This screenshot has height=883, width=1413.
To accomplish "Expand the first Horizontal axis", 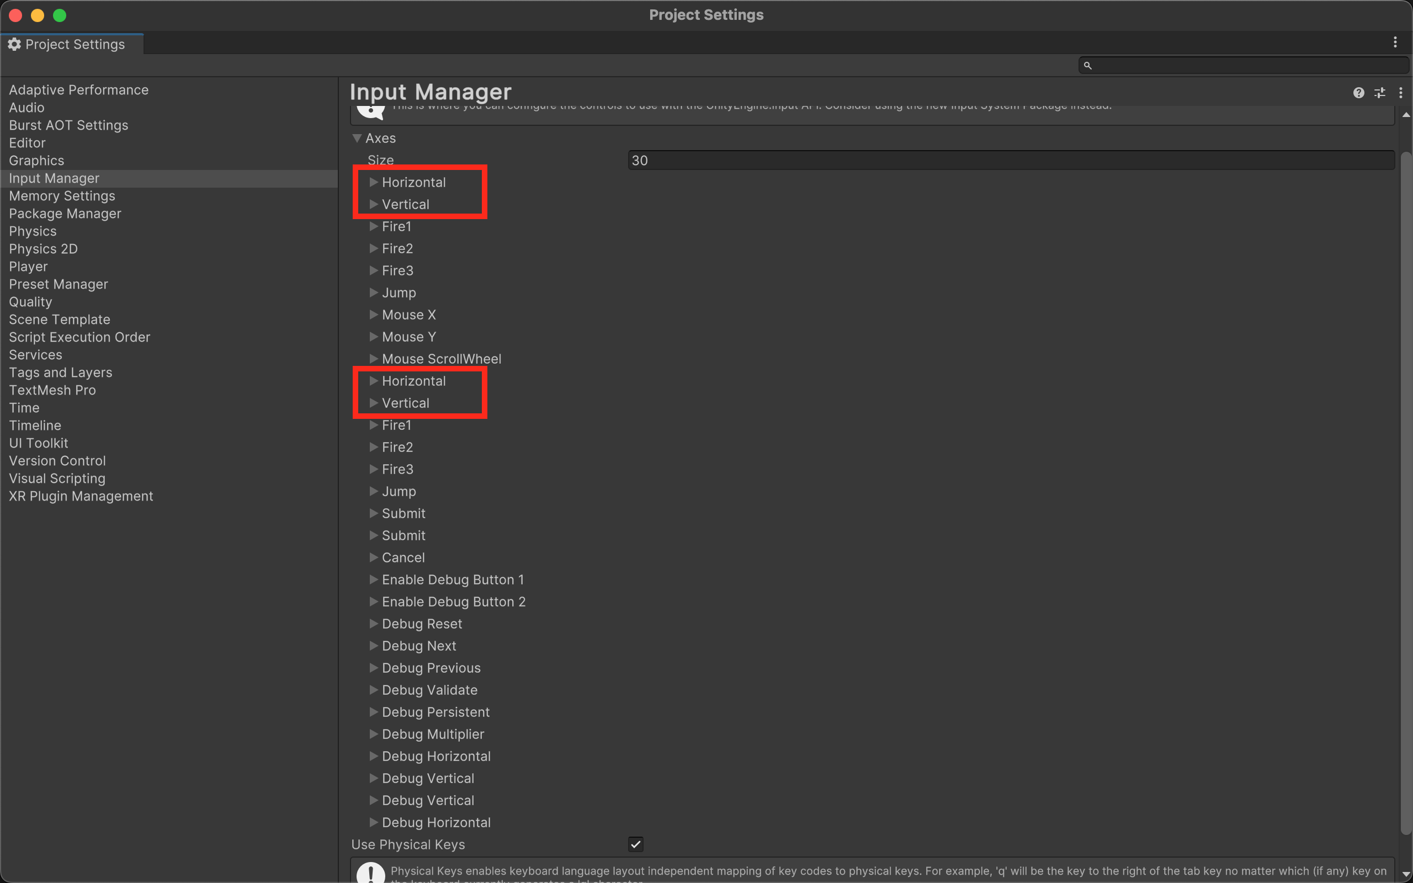I will click(374, 182).
